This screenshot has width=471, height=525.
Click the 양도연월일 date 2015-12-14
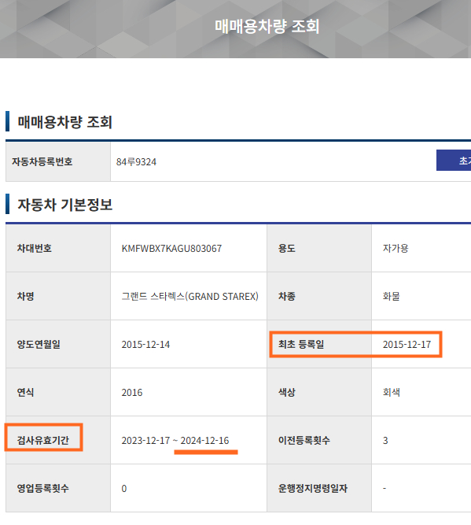click(x=145, y=345)
